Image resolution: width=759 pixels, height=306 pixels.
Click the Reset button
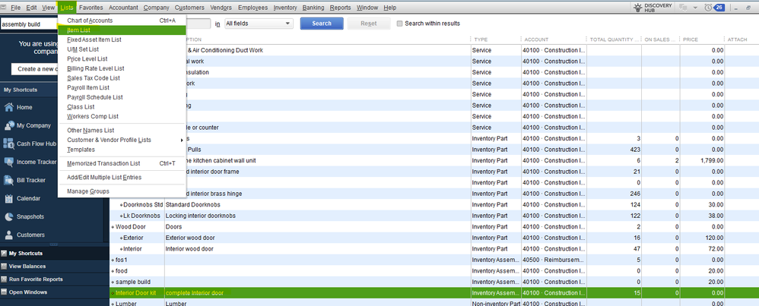point(368,24)
